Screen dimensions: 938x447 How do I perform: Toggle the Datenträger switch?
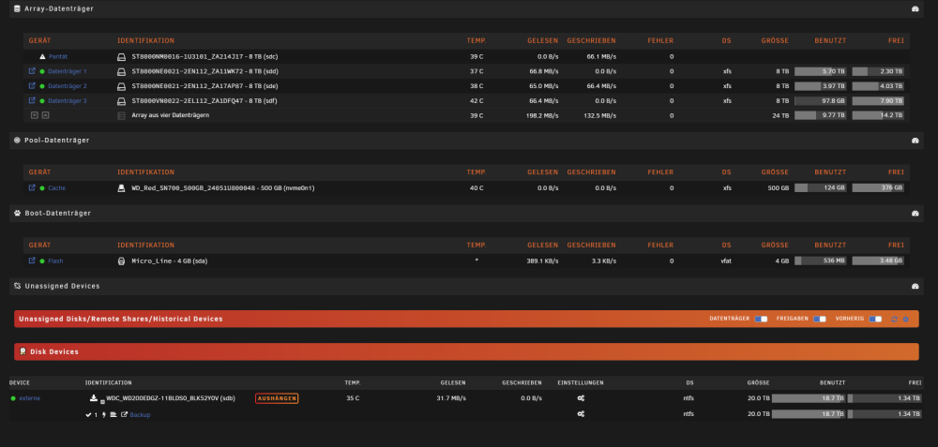(x=761, y=320)
